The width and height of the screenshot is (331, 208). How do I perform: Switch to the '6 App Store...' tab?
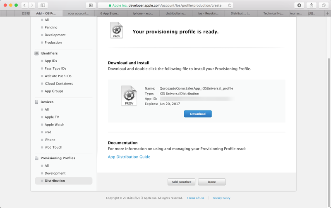(110, 13)
